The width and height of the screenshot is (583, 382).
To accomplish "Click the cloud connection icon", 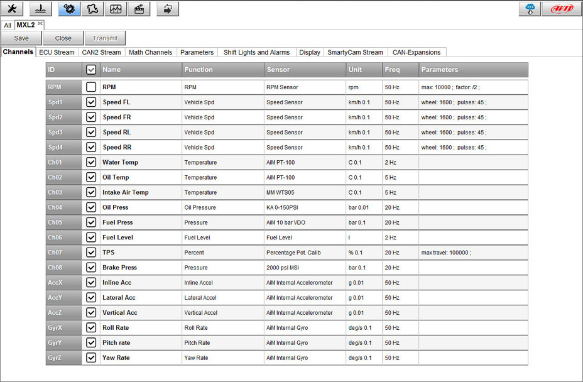I will click(x=530, y=9).
